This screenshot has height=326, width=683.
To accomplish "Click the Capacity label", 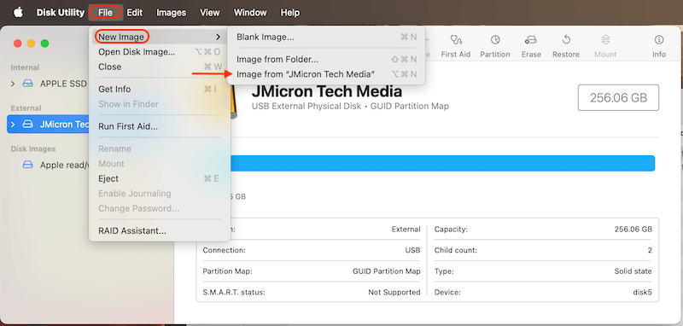I will click(451, 230).
